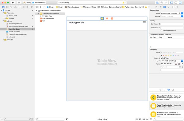Toggle library icon/list view button
The image size is (184, 121).
point(151,119)
